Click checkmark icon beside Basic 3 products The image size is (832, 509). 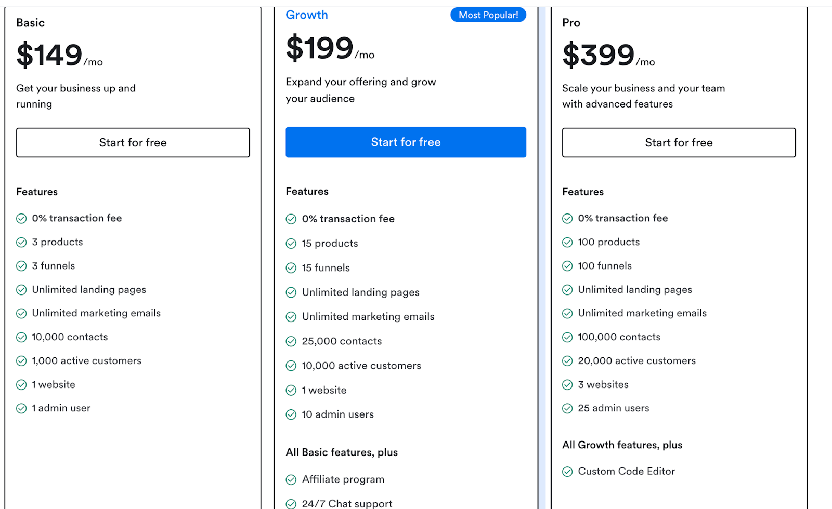(21, 243)
